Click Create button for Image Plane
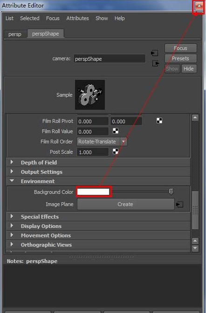The width and height of the screenshot is (206, 313). coord(125,204)
